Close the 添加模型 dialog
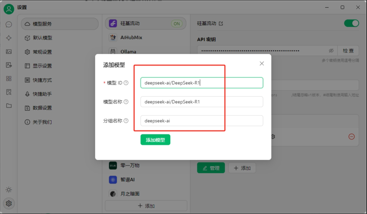Screen dimensions: 367x214 (x=262, y=63)
